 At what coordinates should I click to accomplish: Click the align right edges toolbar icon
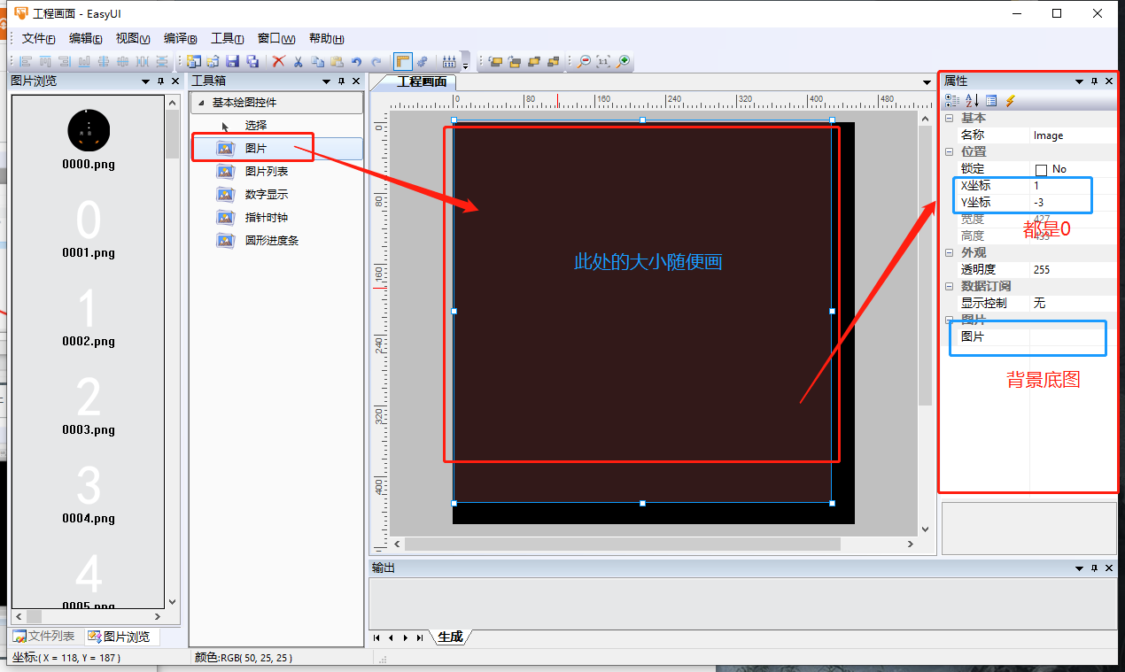(x=64, y=62)
